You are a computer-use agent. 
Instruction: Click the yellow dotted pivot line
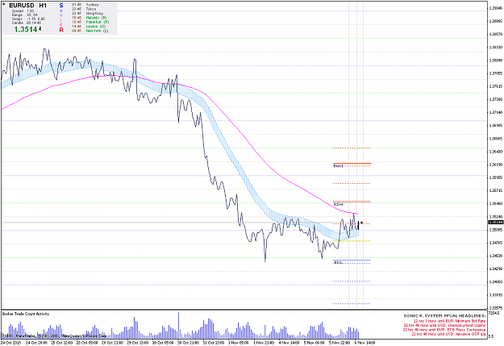[352, 241]
